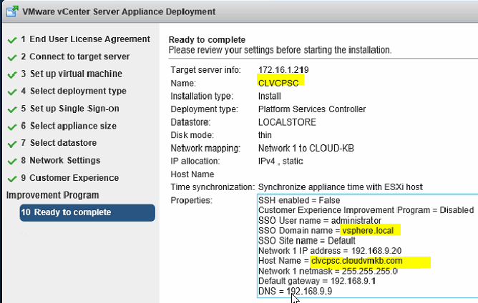
Task: Click Network 1 to CLOUD-KB mapping text
Action: 306,149
